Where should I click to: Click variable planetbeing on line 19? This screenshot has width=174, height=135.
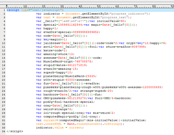coord(54,76)
